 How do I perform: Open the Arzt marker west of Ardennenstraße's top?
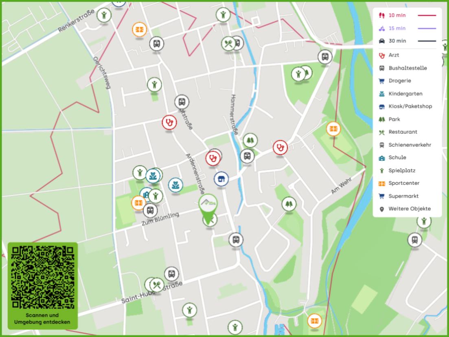[169, 123]
